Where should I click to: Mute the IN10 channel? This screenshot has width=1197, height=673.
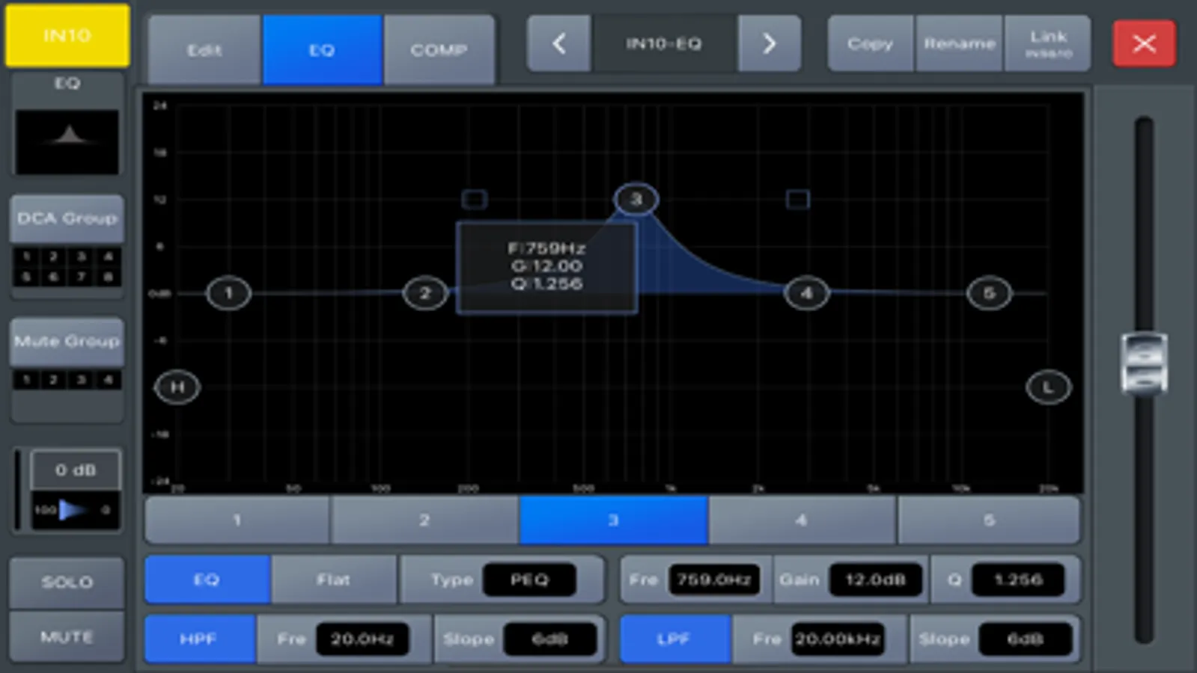(x=67, y=637)
